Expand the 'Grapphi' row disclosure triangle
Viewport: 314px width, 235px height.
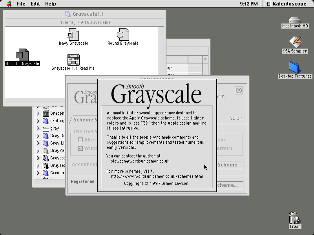pyautogui.click(x=38, y=114)
